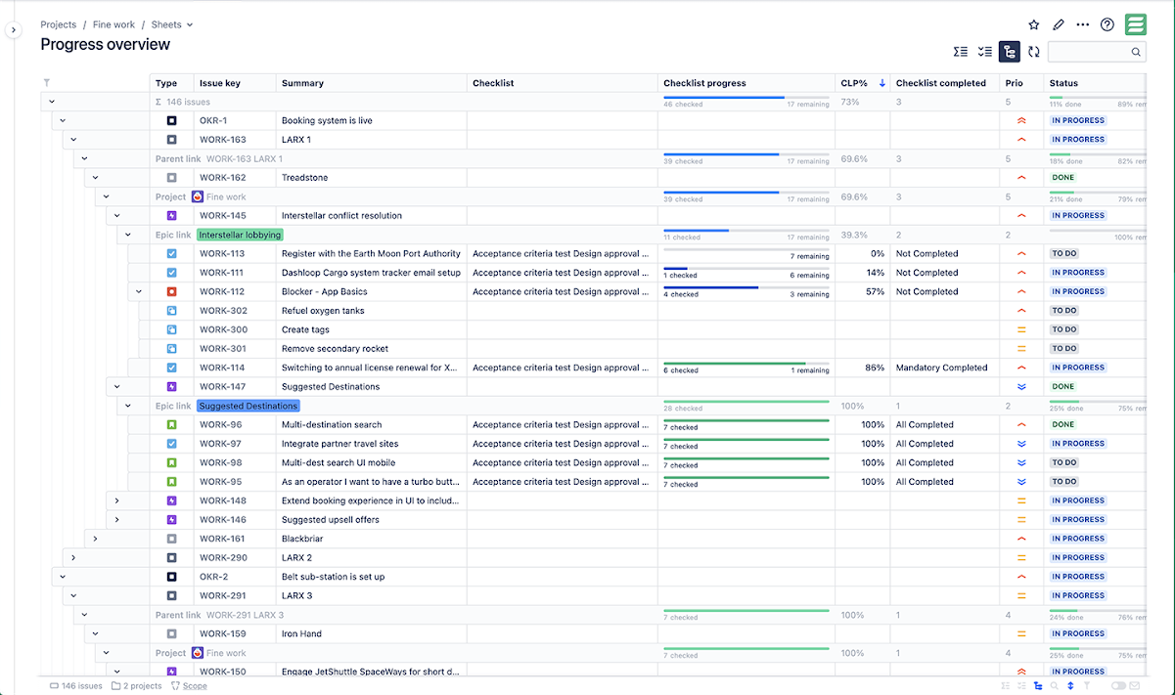The height and width of the screenshot is (695, 1175).
Task: Click the Scope link in footer
Action: click(194, 686)
